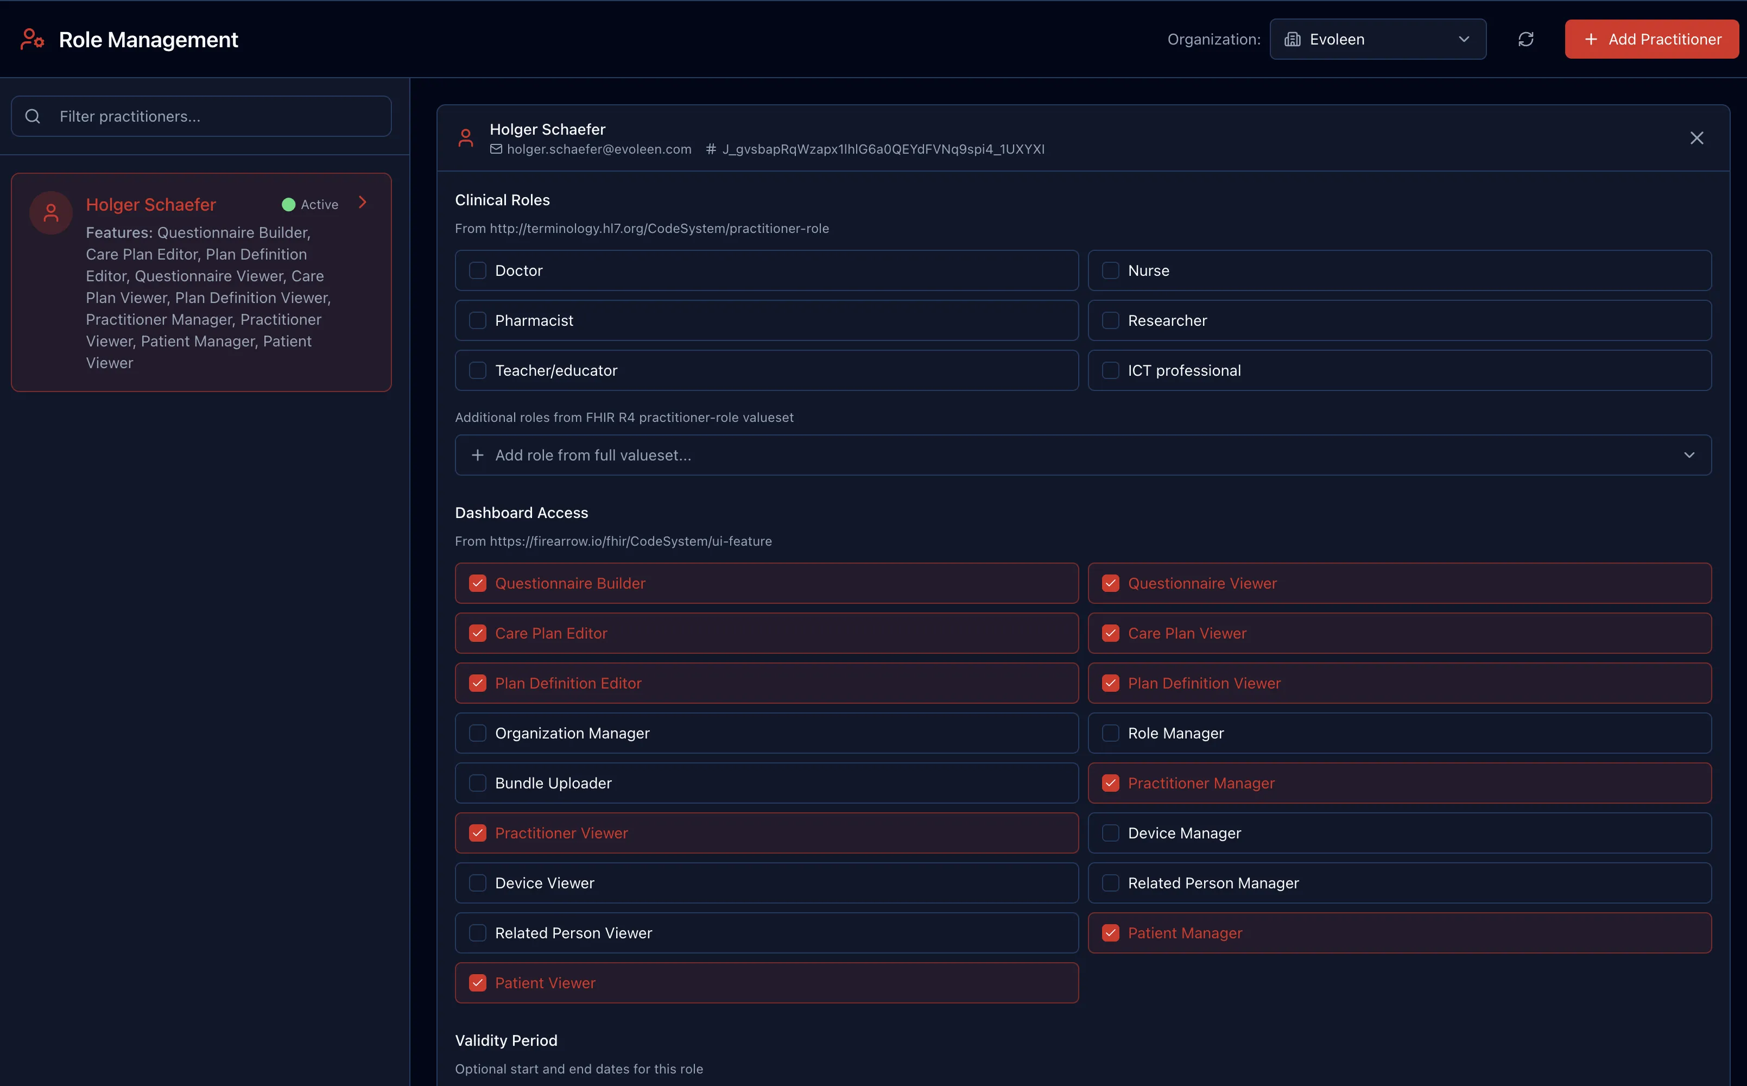Click the Role Management user-gear icon
Image resolution: width=1747 pixels, height=1086 pixels.
(x=33, y=40)
